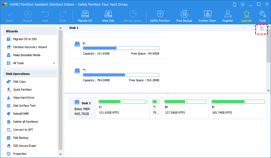Select Convert to GPT
This screenshot has width=271, height=158.
[23, 130]
